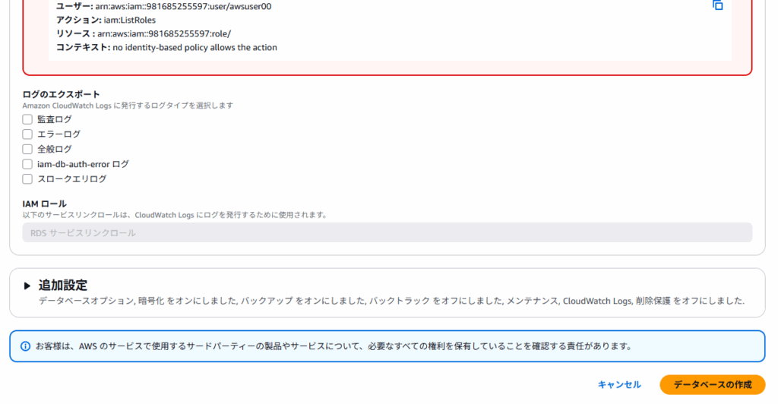Copy the error message with copy icon
This screenshot has width=778, height=404.
[717, 5]
